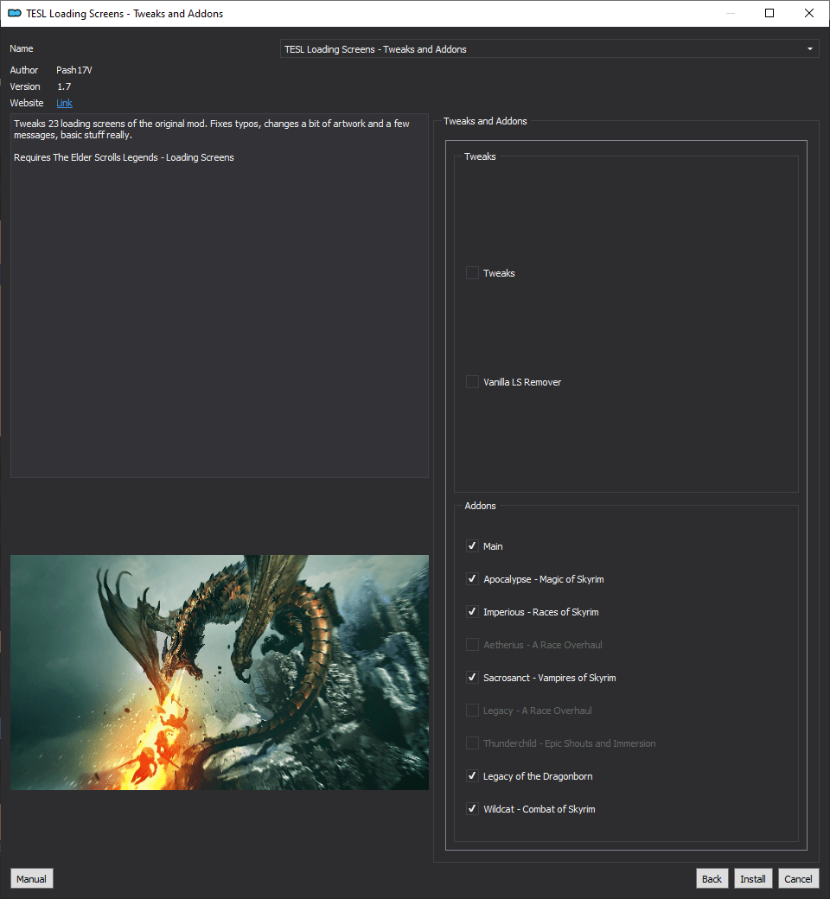
Task: Click Install to install the mod
Action: click(752, 879)
